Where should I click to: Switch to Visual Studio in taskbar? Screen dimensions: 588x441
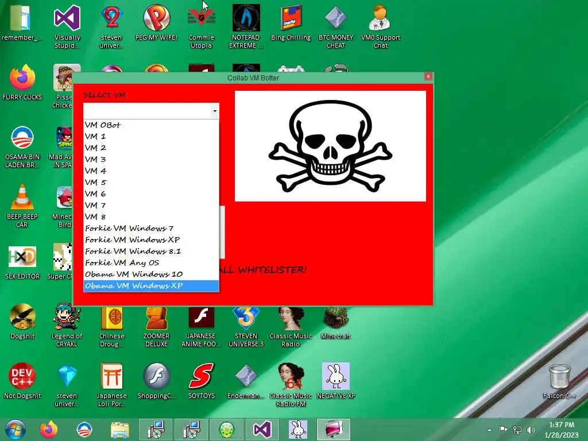(x=262, y=430)
